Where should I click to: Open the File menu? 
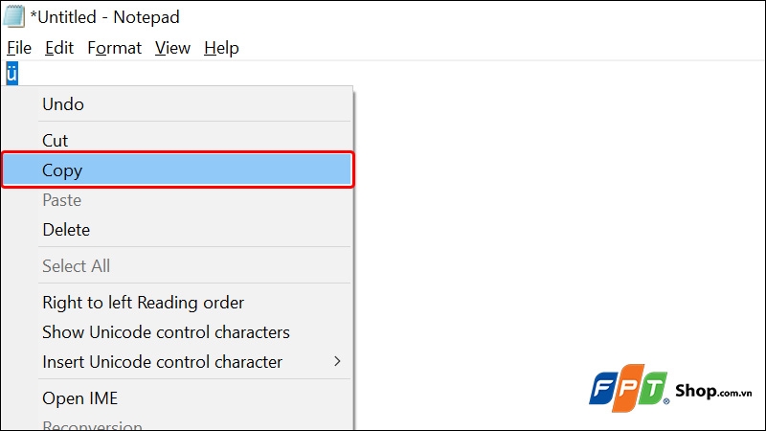[19, 48]
